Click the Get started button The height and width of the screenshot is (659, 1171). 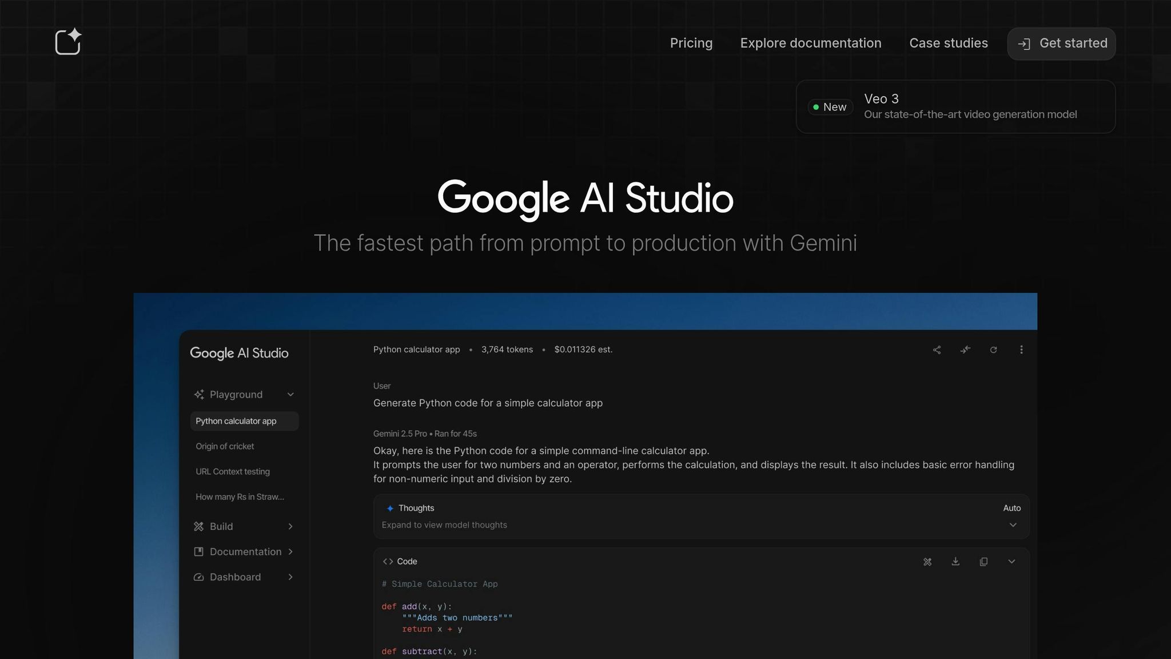[x=1061, y=43]
